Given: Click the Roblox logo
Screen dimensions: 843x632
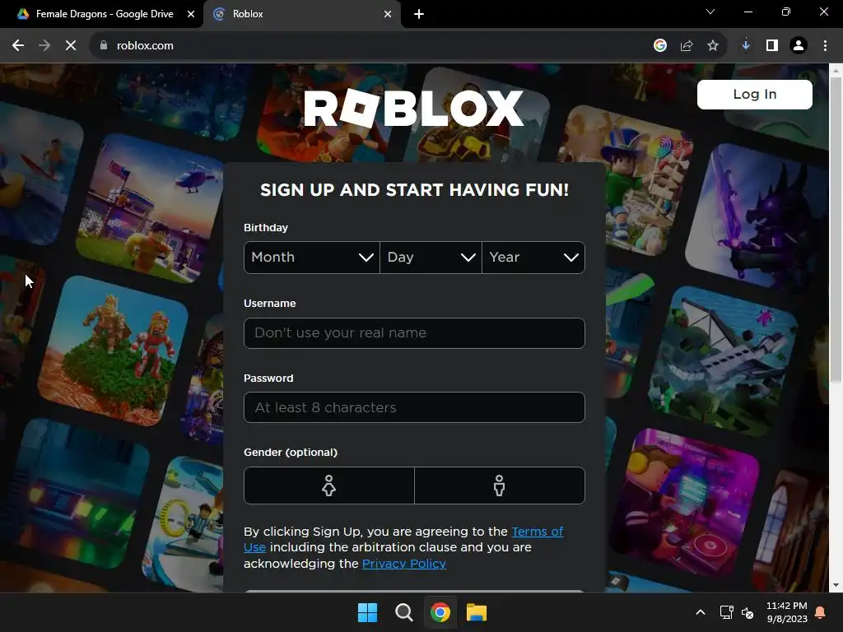Looking at the screenshot, I should 413,108.
